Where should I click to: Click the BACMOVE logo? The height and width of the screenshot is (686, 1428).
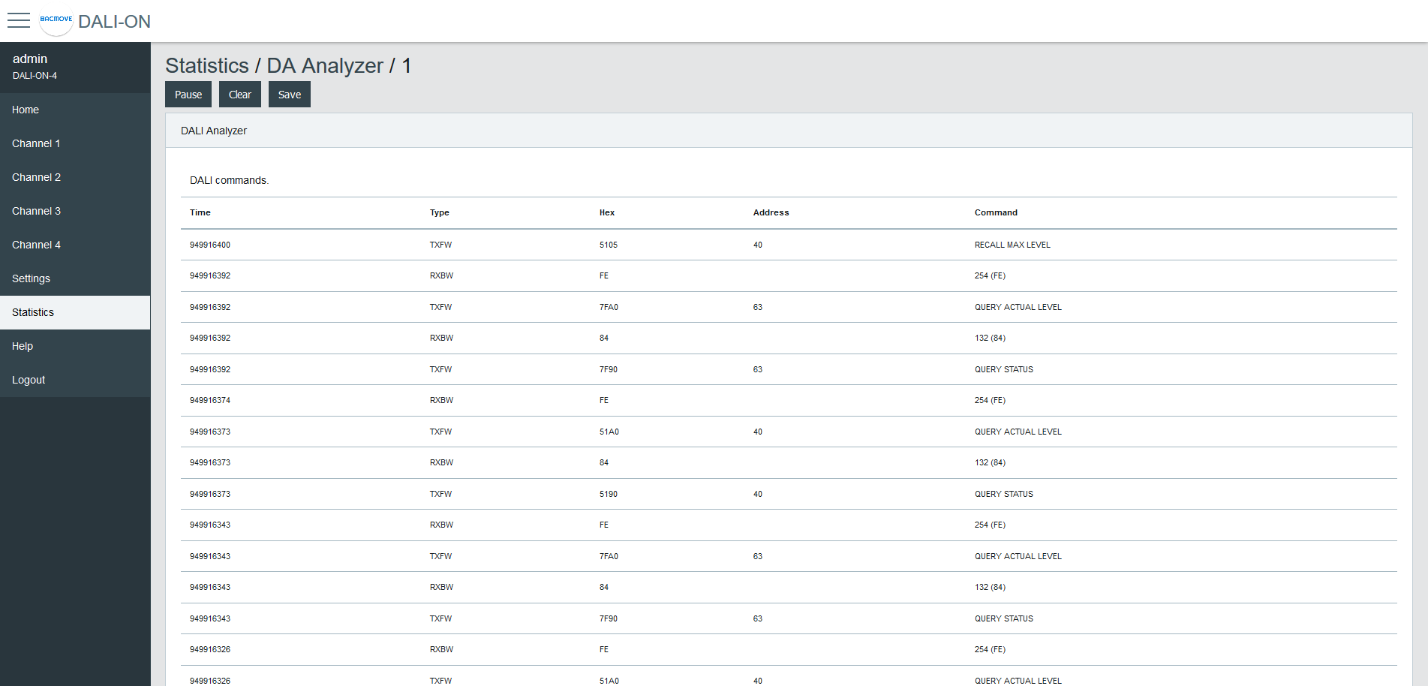[x=56, y=21]
